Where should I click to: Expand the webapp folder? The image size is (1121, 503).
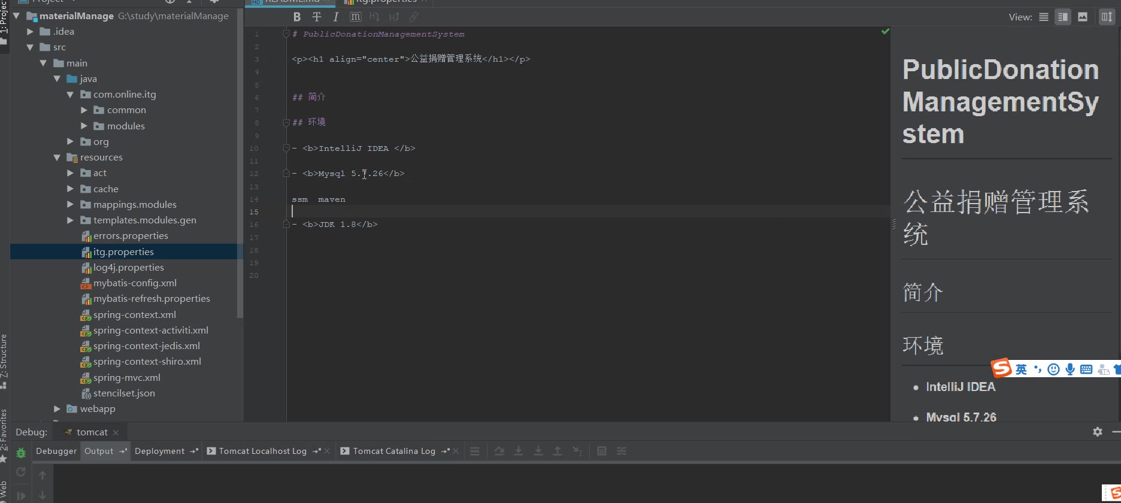[57, 409]
